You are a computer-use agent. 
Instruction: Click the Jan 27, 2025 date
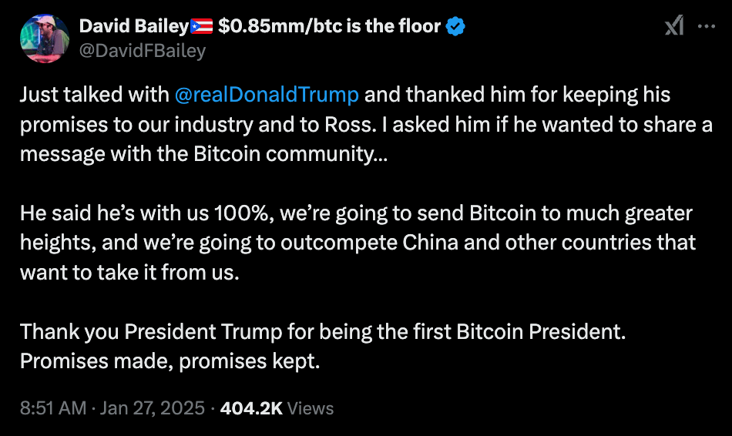(x=153, y=408)
